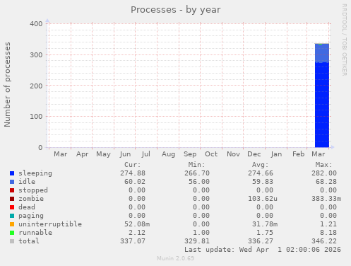Click the zombie legend dark red swatch
This screenshot has height=266, width=351.
point(12,199)
